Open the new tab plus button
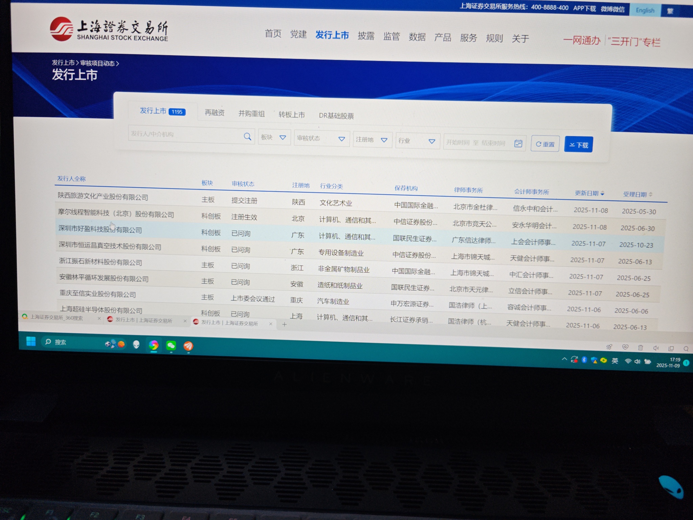 tap(285, 324)
